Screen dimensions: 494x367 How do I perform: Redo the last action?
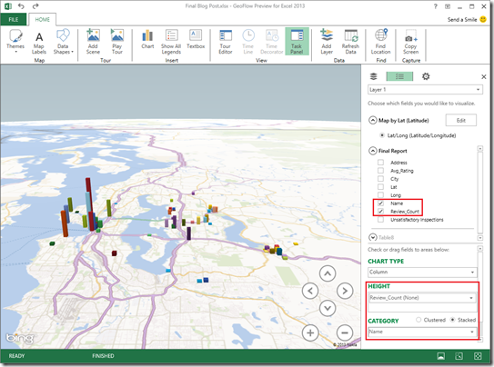point(35,5)
